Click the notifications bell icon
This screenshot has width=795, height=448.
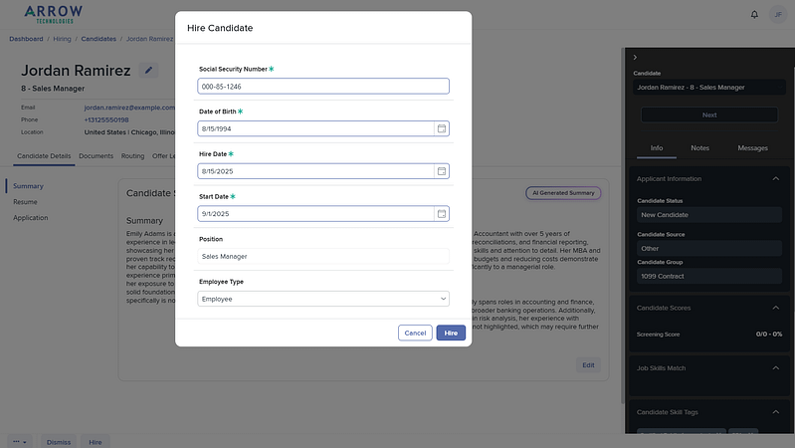(754, 14)
